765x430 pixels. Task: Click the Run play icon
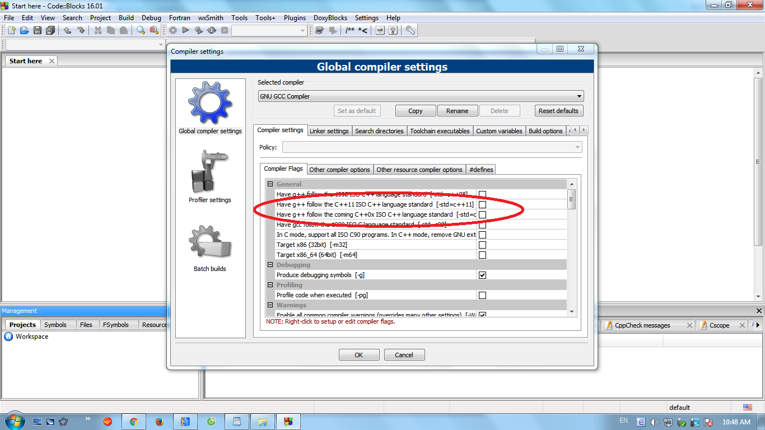coord(186,30)
